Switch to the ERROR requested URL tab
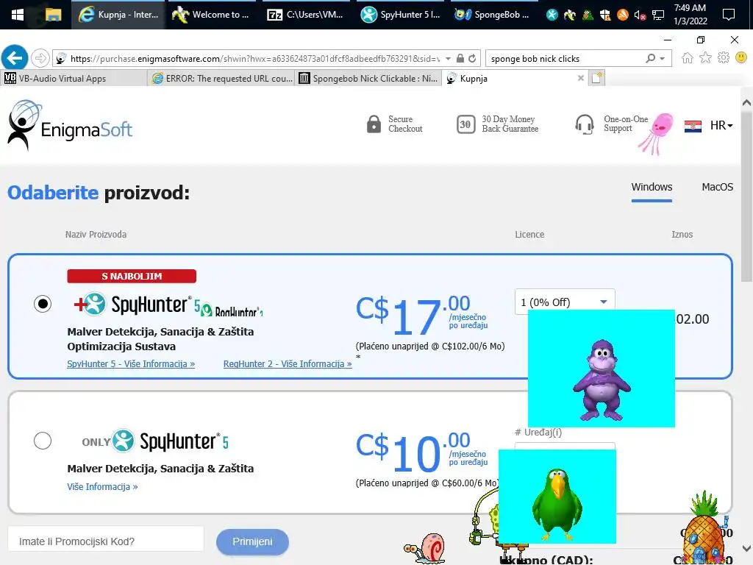This screenshot has width=753, height=565. pyautogui.click(x=221, y=78)
